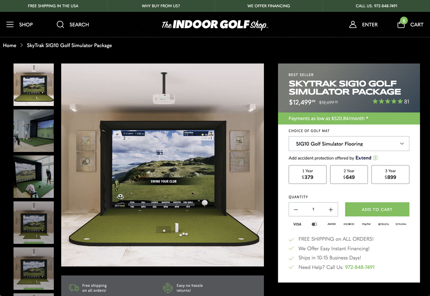
Task: Click the PayPal payment icon
Action: (366, 224)
